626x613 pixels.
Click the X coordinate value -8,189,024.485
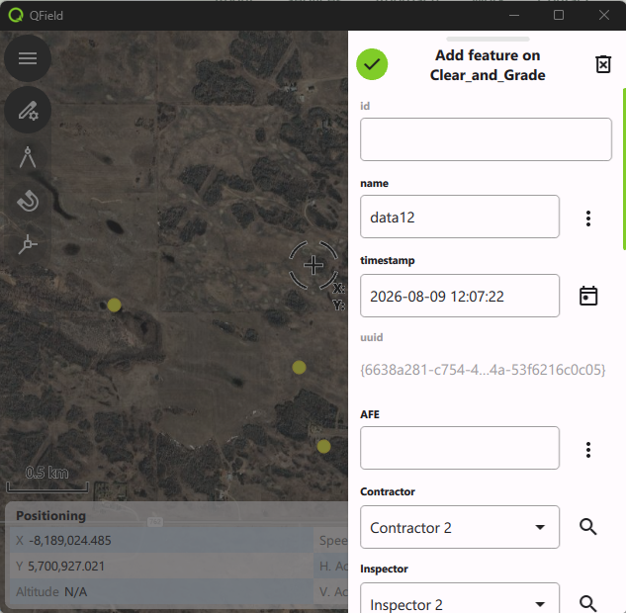(x=70, y=541)
